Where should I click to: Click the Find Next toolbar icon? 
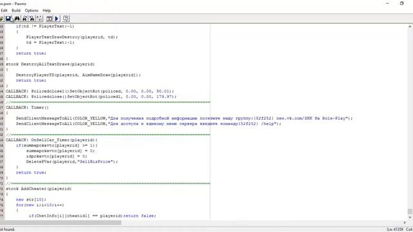pos(25,19)
